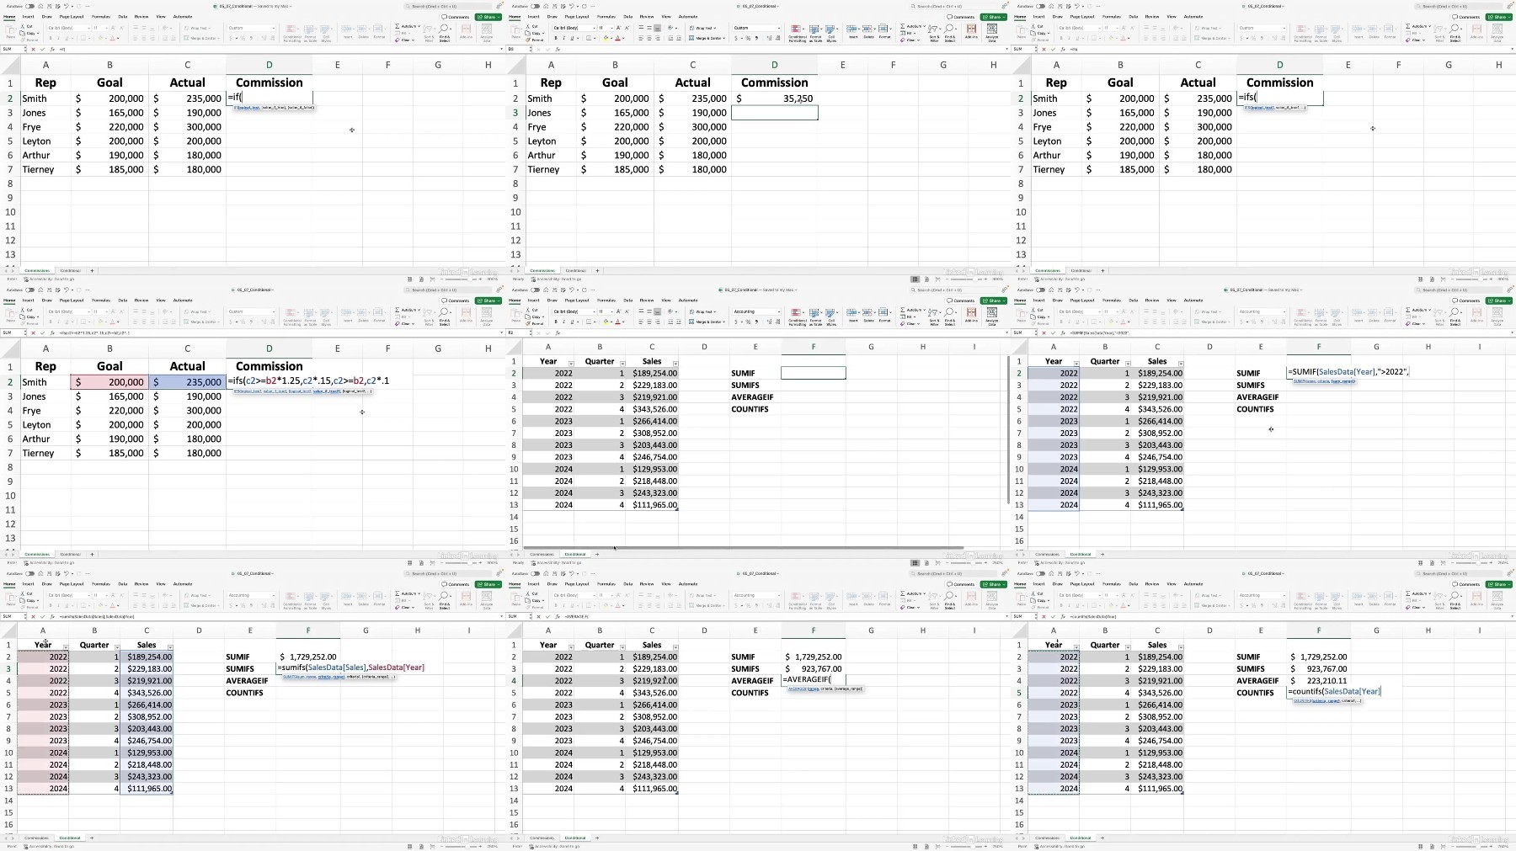Toggle AutoSave in the empty-F2 window
The width and height of the screenshot is (1516, 851).
click(x=535, y=290)
